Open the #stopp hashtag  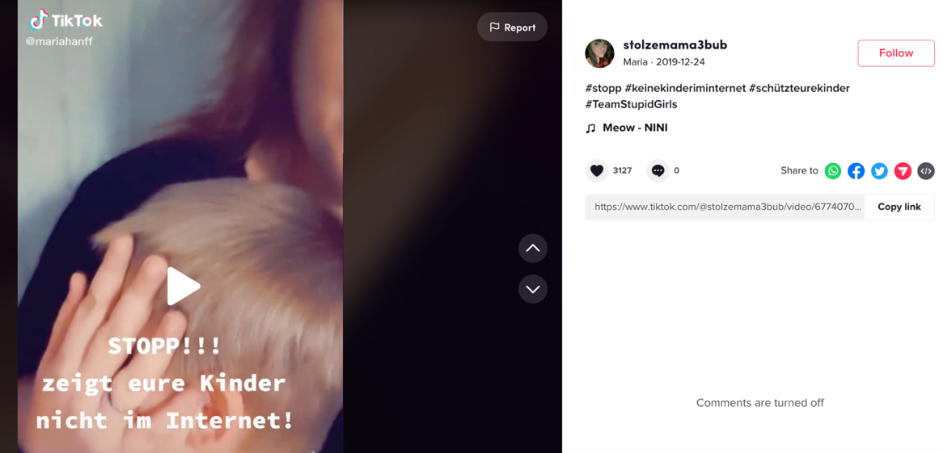(603, 88)
